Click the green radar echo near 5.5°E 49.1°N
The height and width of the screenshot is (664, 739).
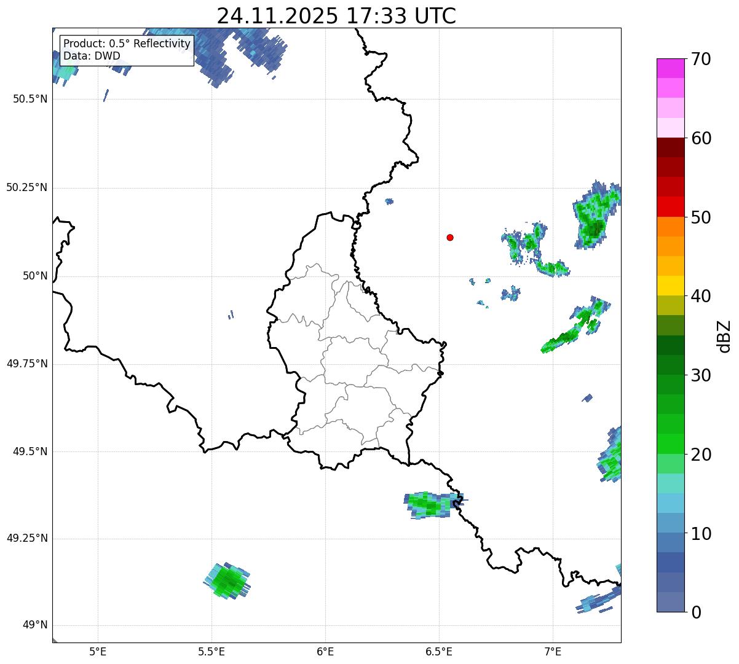pyautogui.click(x=227, y=580)
